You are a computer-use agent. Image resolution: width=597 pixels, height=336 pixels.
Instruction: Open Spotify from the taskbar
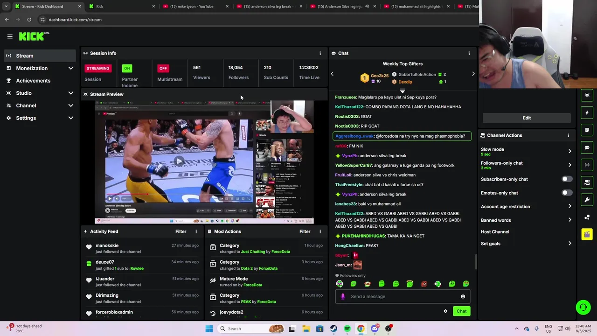pos(347,329)
